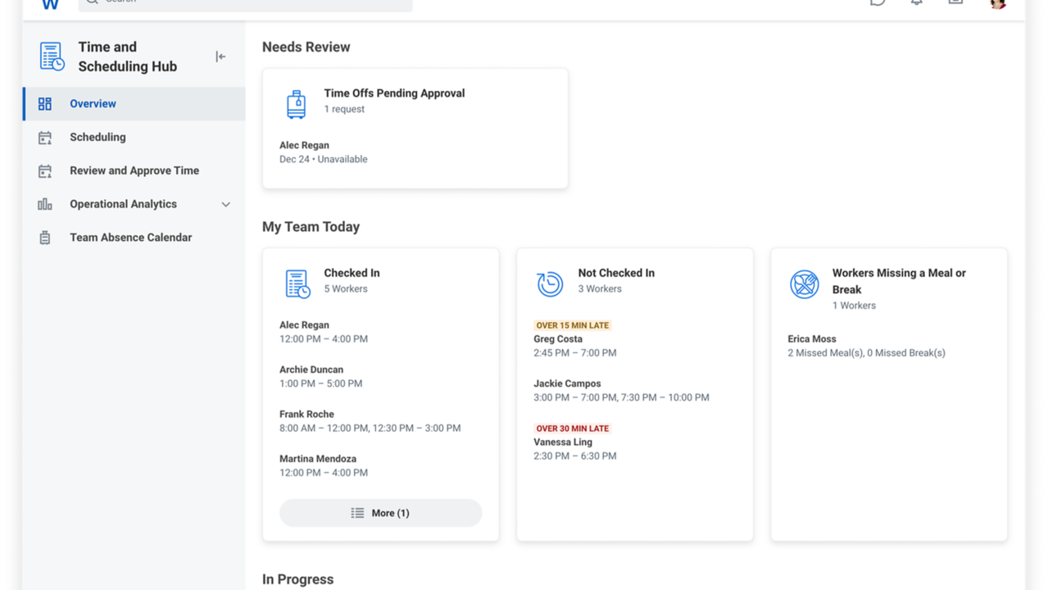
Task: Expand the Operational Analytics chevron
Action: click(226, 205)
